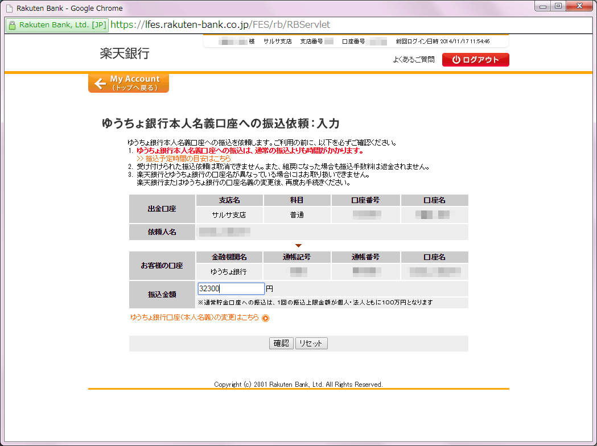
Task: Open the よくあるご質問 FAQ link
Action: (414, 60)
